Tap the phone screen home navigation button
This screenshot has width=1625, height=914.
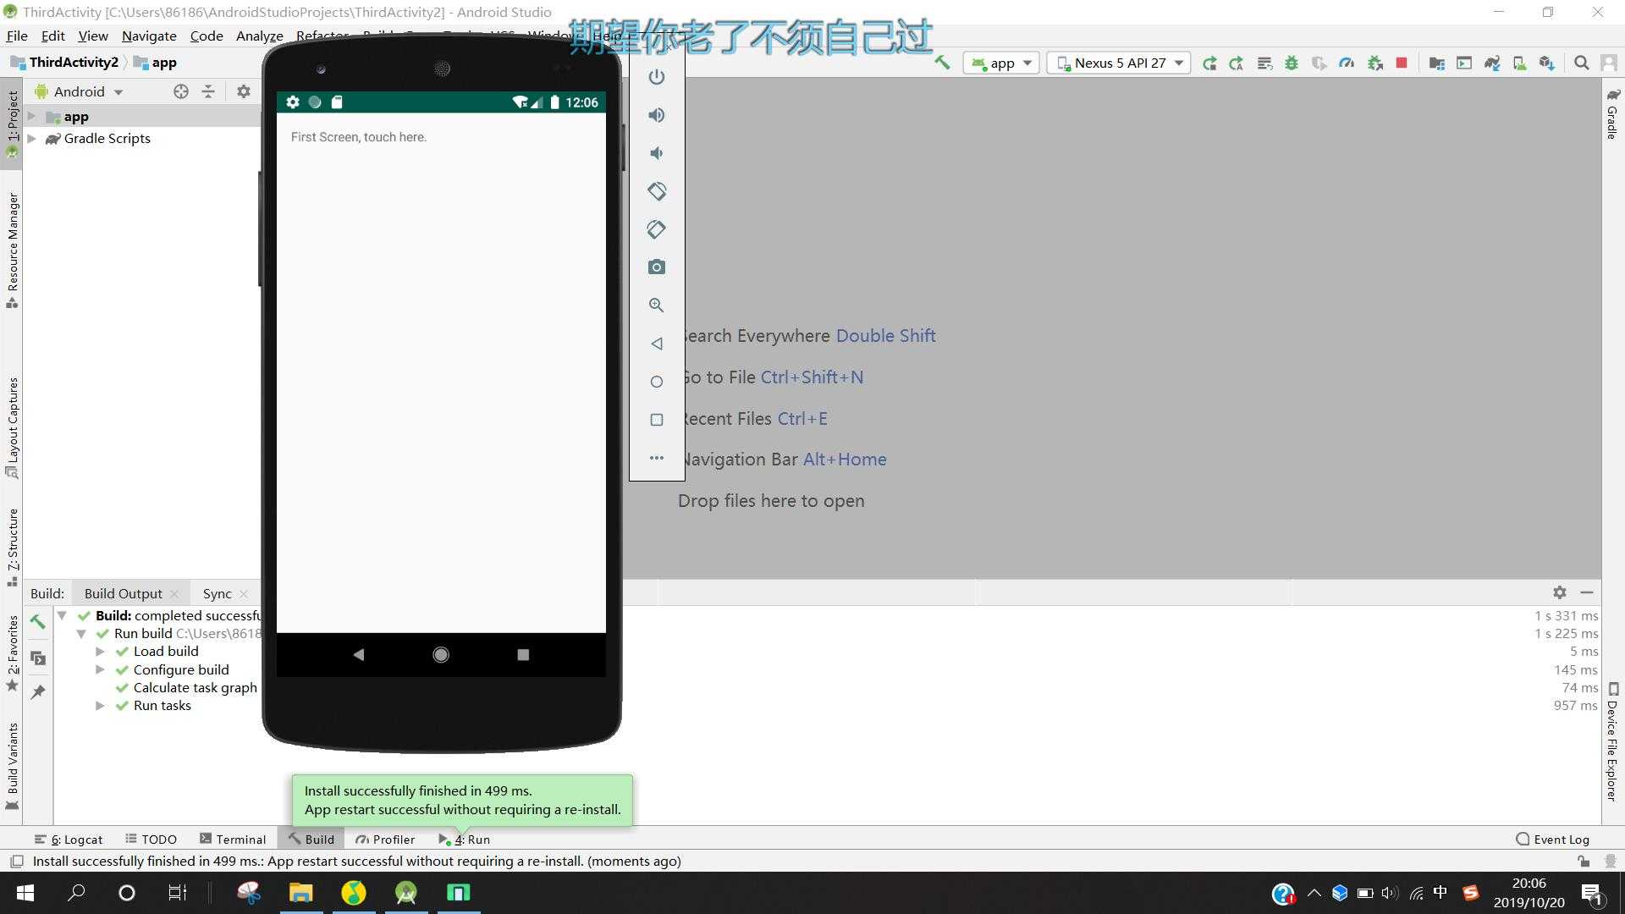coord(441,654)
